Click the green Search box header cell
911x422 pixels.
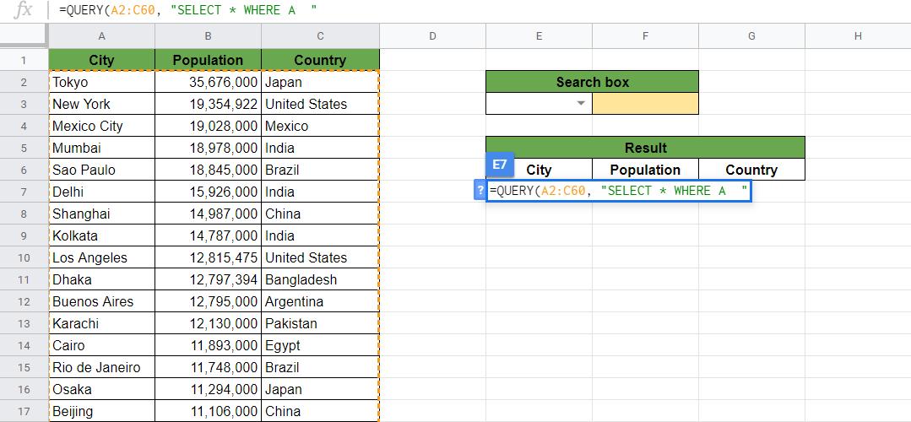tap(592, 82)
